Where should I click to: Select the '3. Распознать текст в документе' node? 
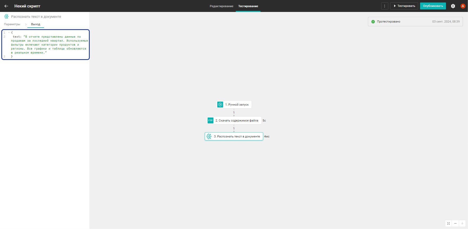234,136
